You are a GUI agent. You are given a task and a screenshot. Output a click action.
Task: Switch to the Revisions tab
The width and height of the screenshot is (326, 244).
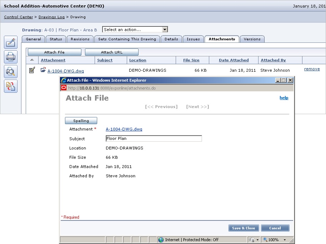(x=80, y=39)
